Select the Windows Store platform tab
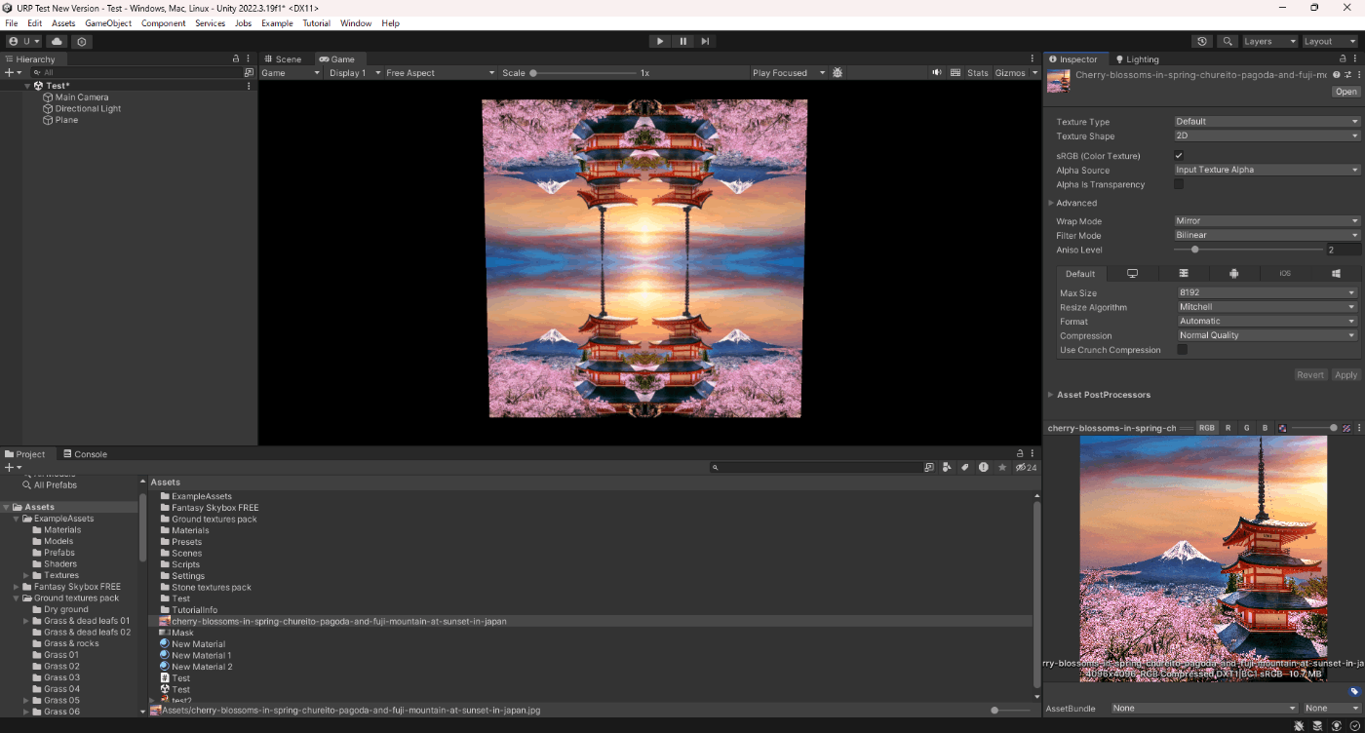Image resolution: width=1365 pixels, height=733 pixels. point(1335,274)
